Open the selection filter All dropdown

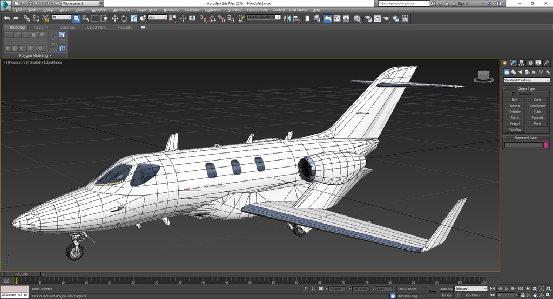(62, 17)
